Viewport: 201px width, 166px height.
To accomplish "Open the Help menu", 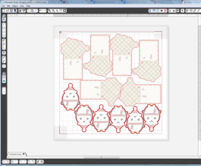I will tap(28, 6).
